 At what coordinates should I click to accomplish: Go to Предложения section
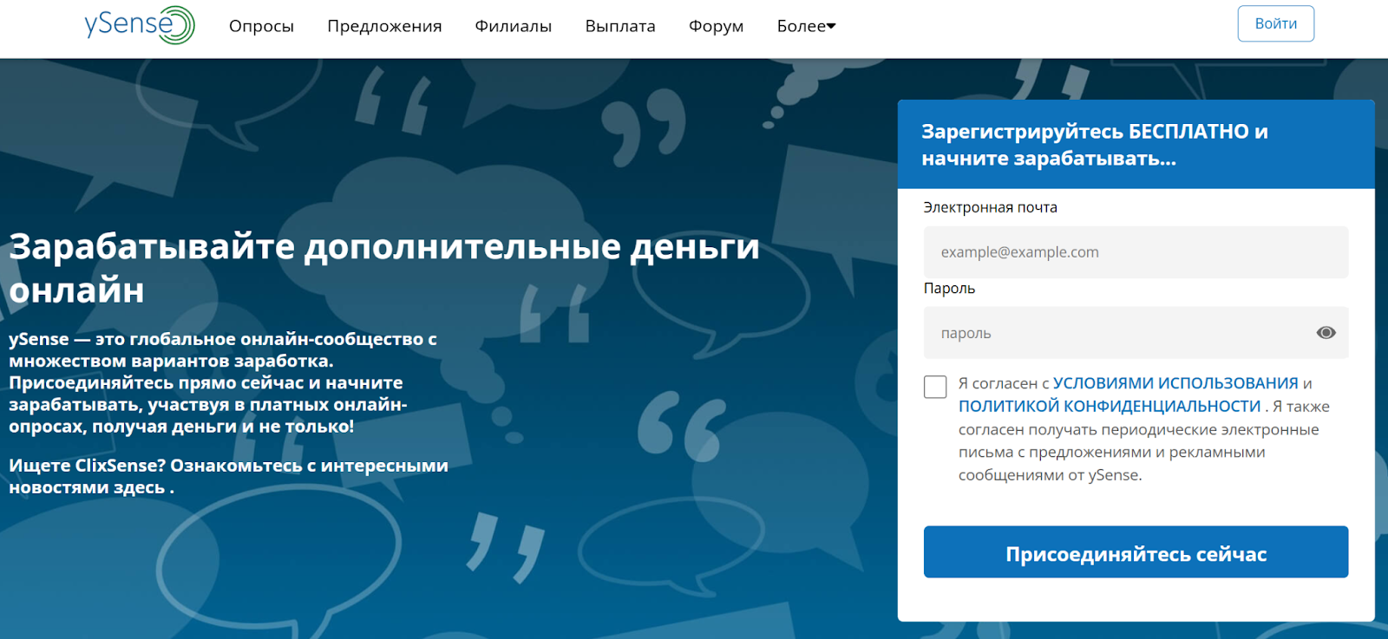click(x=384, y=26)
